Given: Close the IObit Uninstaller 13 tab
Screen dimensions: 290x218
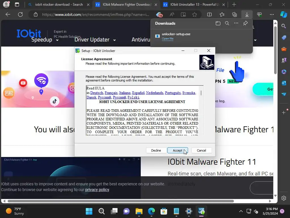Looking at the screenshot, I should pos(223,5).
